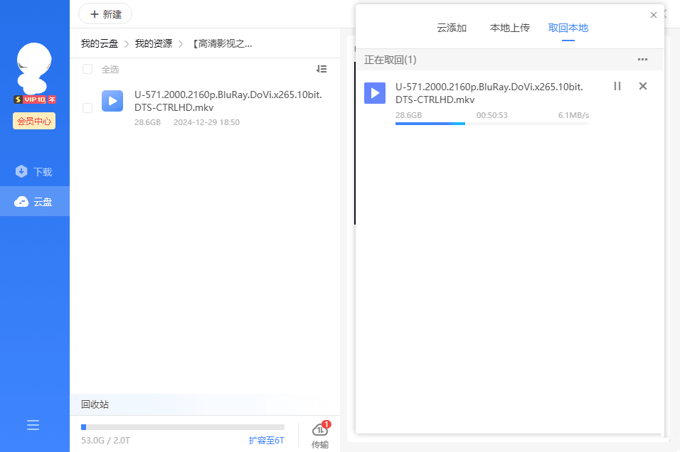Image resolution: width=680 pixels, height=452 pixels.
Task: Cancel the U-571 download task
Action: point(643,86)
